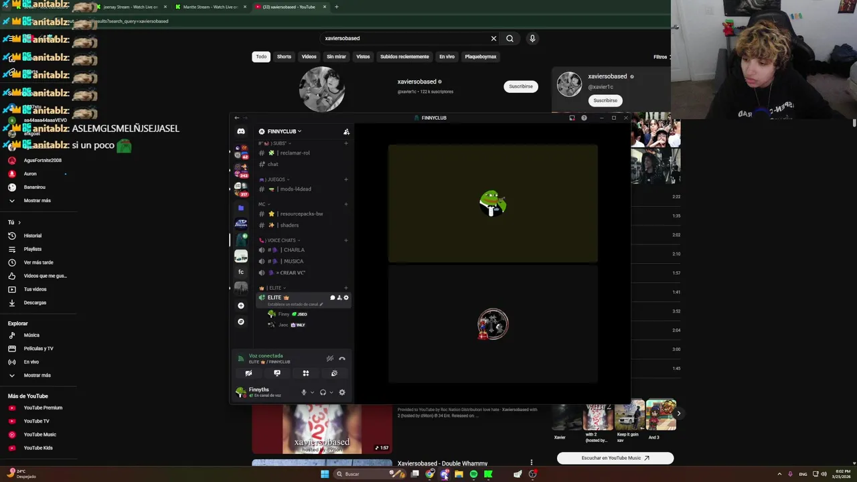This screenshot has height=482, width=857.
Task: Deafen with the headphones icon in Discord
Action: click(x=323, y=392)
